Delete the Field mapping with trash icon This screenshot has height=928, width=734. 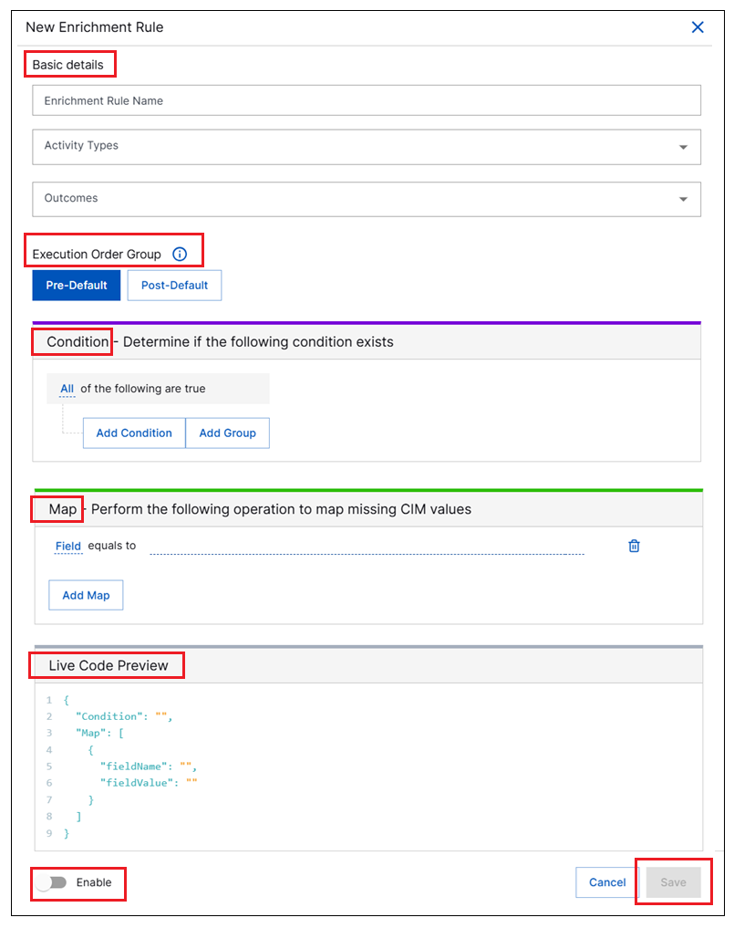click(634, 546)
